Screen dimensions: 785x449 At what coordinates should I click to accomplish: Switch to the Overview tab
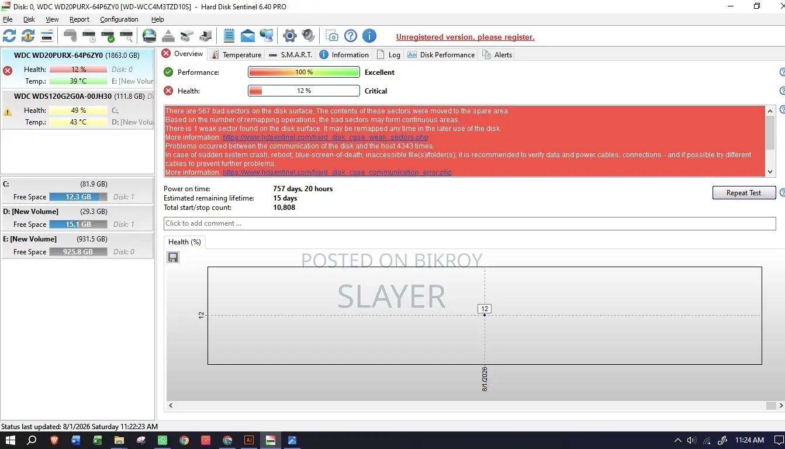182,54
